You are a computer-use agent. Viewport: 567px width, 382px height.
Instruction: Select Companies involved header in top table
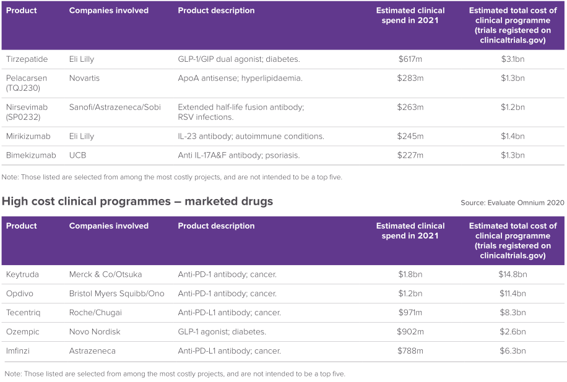[x=109, y=11]
